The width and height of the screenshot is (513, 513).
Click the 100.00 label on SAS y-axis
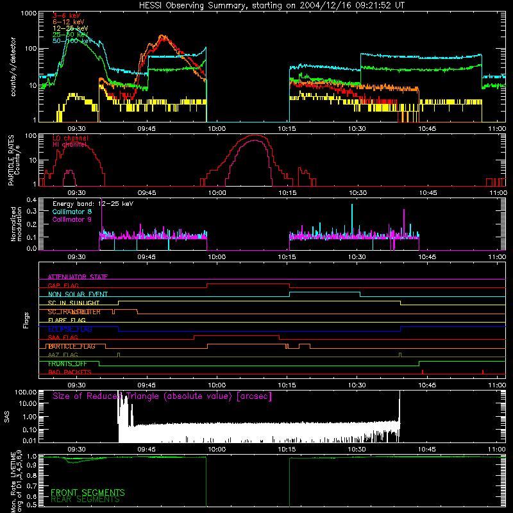26,392
